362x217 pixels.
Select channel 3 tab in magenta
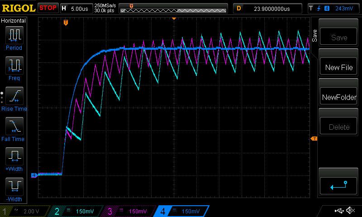pyautogui.click(x=129, y=211)
